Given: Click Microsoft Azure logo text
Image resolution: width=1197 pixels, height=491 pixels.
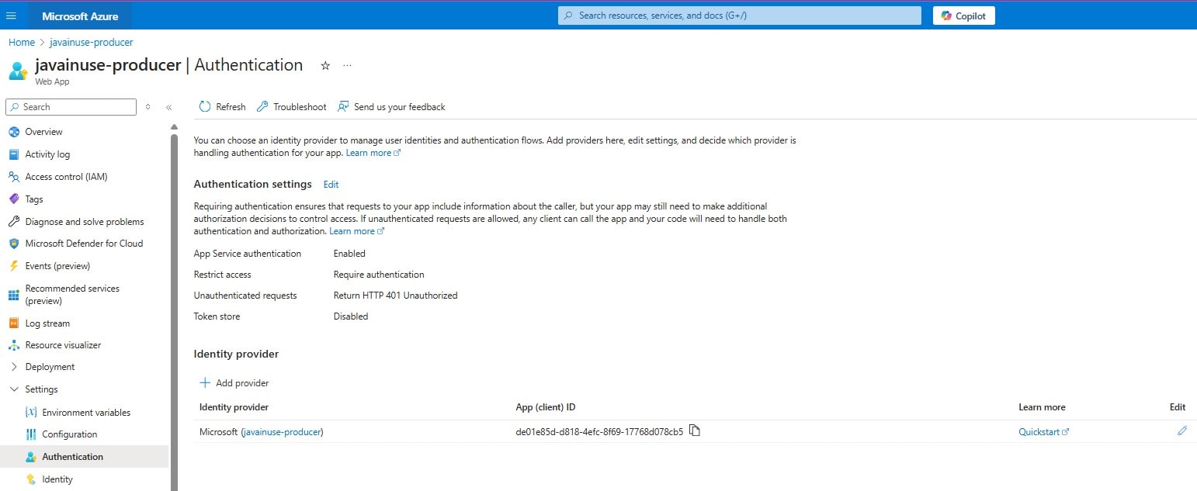Looking at the screenshot, I should click(80, 16).
